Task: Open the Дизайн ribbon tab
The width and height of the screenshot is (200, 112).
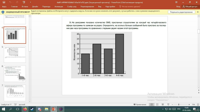Action: pos(35,7)
